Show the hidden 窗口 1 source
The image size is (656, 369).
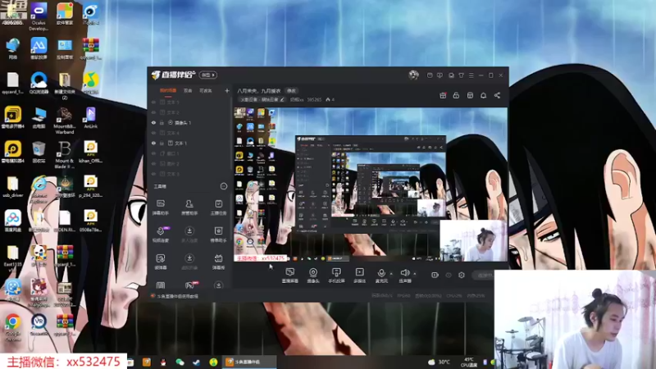coord(153,153)
